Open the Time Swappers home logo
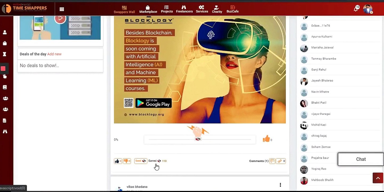 pyautogui.click(x=24, y=9)
